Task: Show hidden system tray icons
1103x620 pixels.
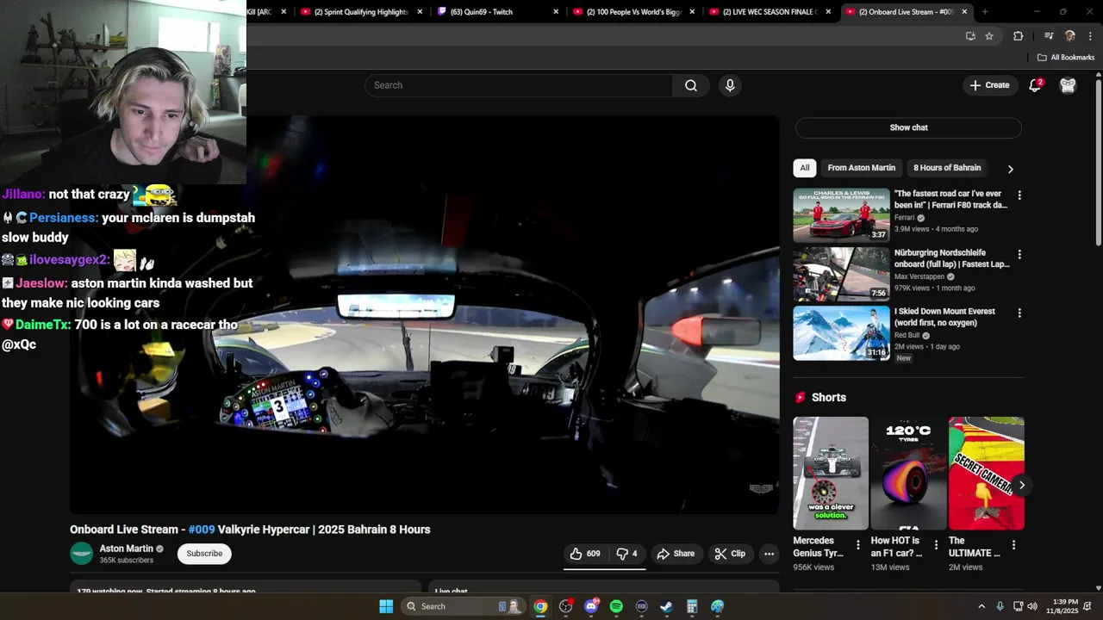Action: point(981,606)
